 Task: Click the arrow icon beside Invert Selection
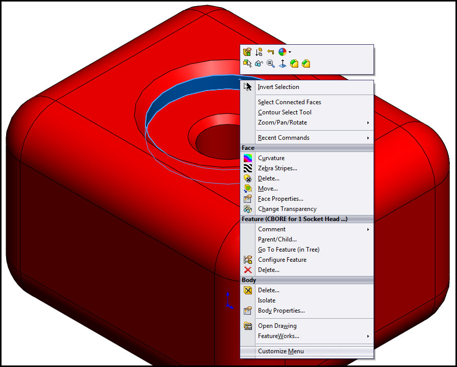click(247, 87)
